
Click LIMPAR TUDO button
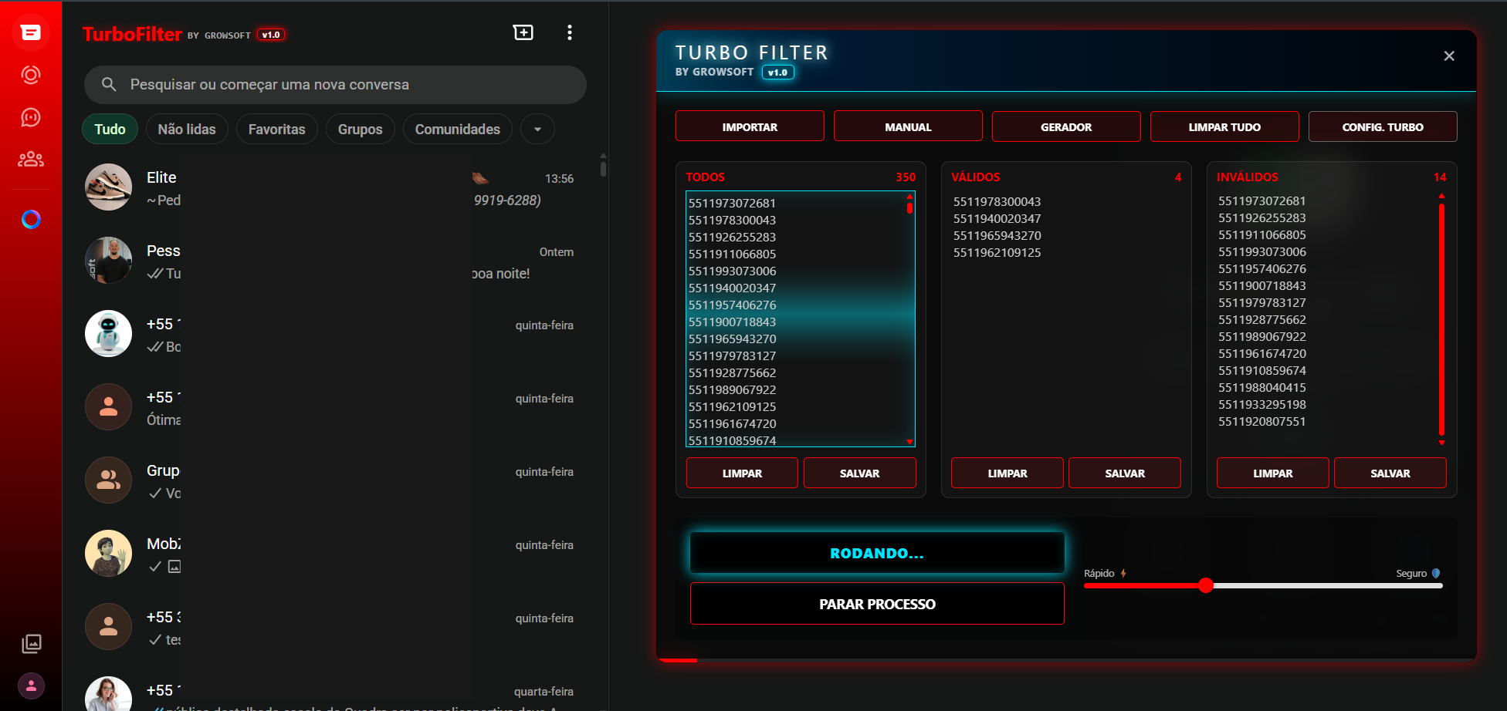pyautogui.click(x=1224, y=126)
